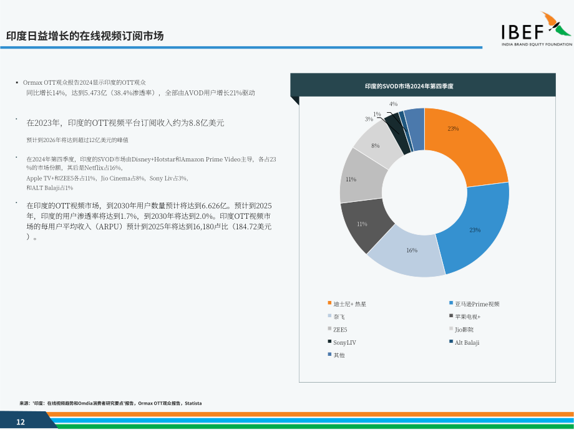Screen dimensions: 574x430
Task: Click legend label SonyLIV
Action: [x=344, y=343]
